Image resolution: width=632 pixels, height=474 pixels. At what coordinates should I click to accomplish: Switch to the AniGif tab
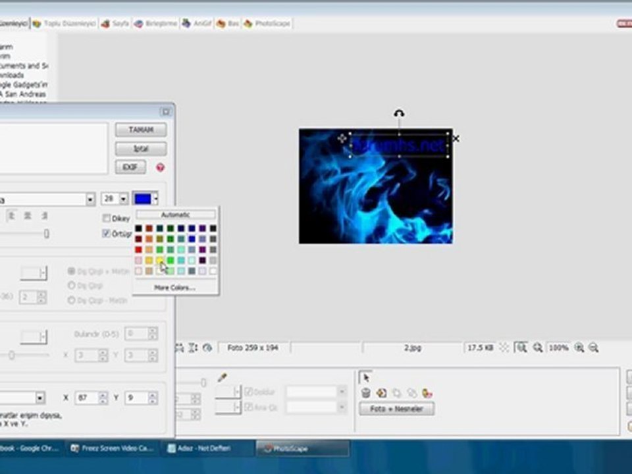(197, 24)
